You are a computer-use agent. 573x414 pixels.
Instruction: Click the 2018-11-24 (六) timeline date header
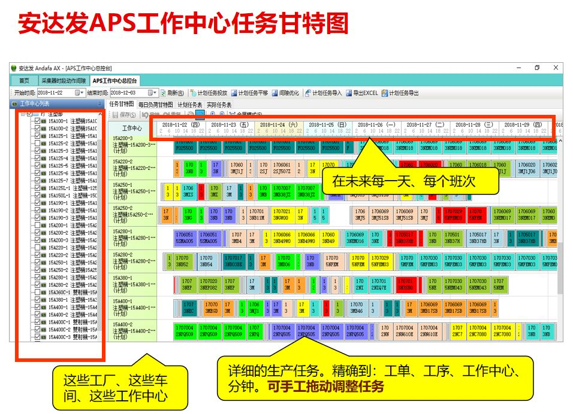click(x=279, y=124)
